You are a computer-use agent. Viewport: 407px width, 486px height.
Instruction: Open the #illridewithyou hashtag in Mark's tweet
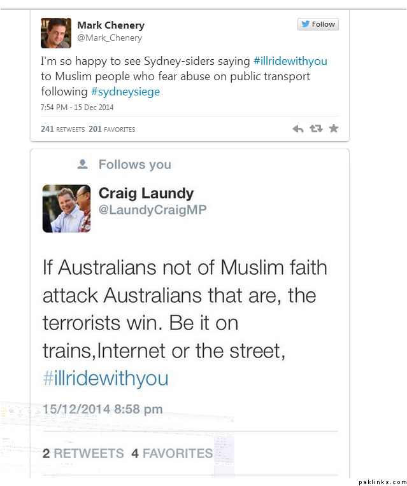(x=290, y=61)
